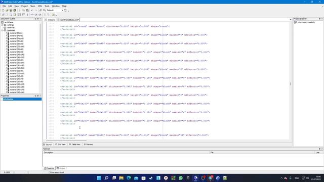
Task: Open Windows taskbar Search
Action: click(x=106, y=178)
